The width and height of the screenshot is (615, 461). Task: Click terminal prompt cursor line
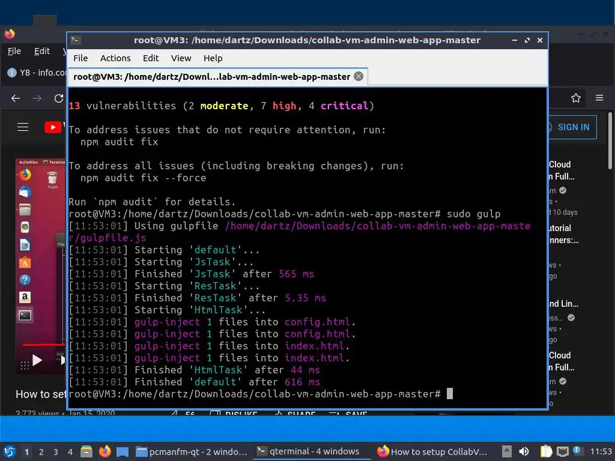click(x=261, y=394)
